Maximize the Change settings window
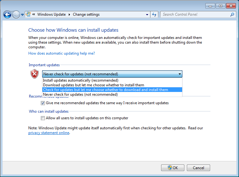 point(220,6)
